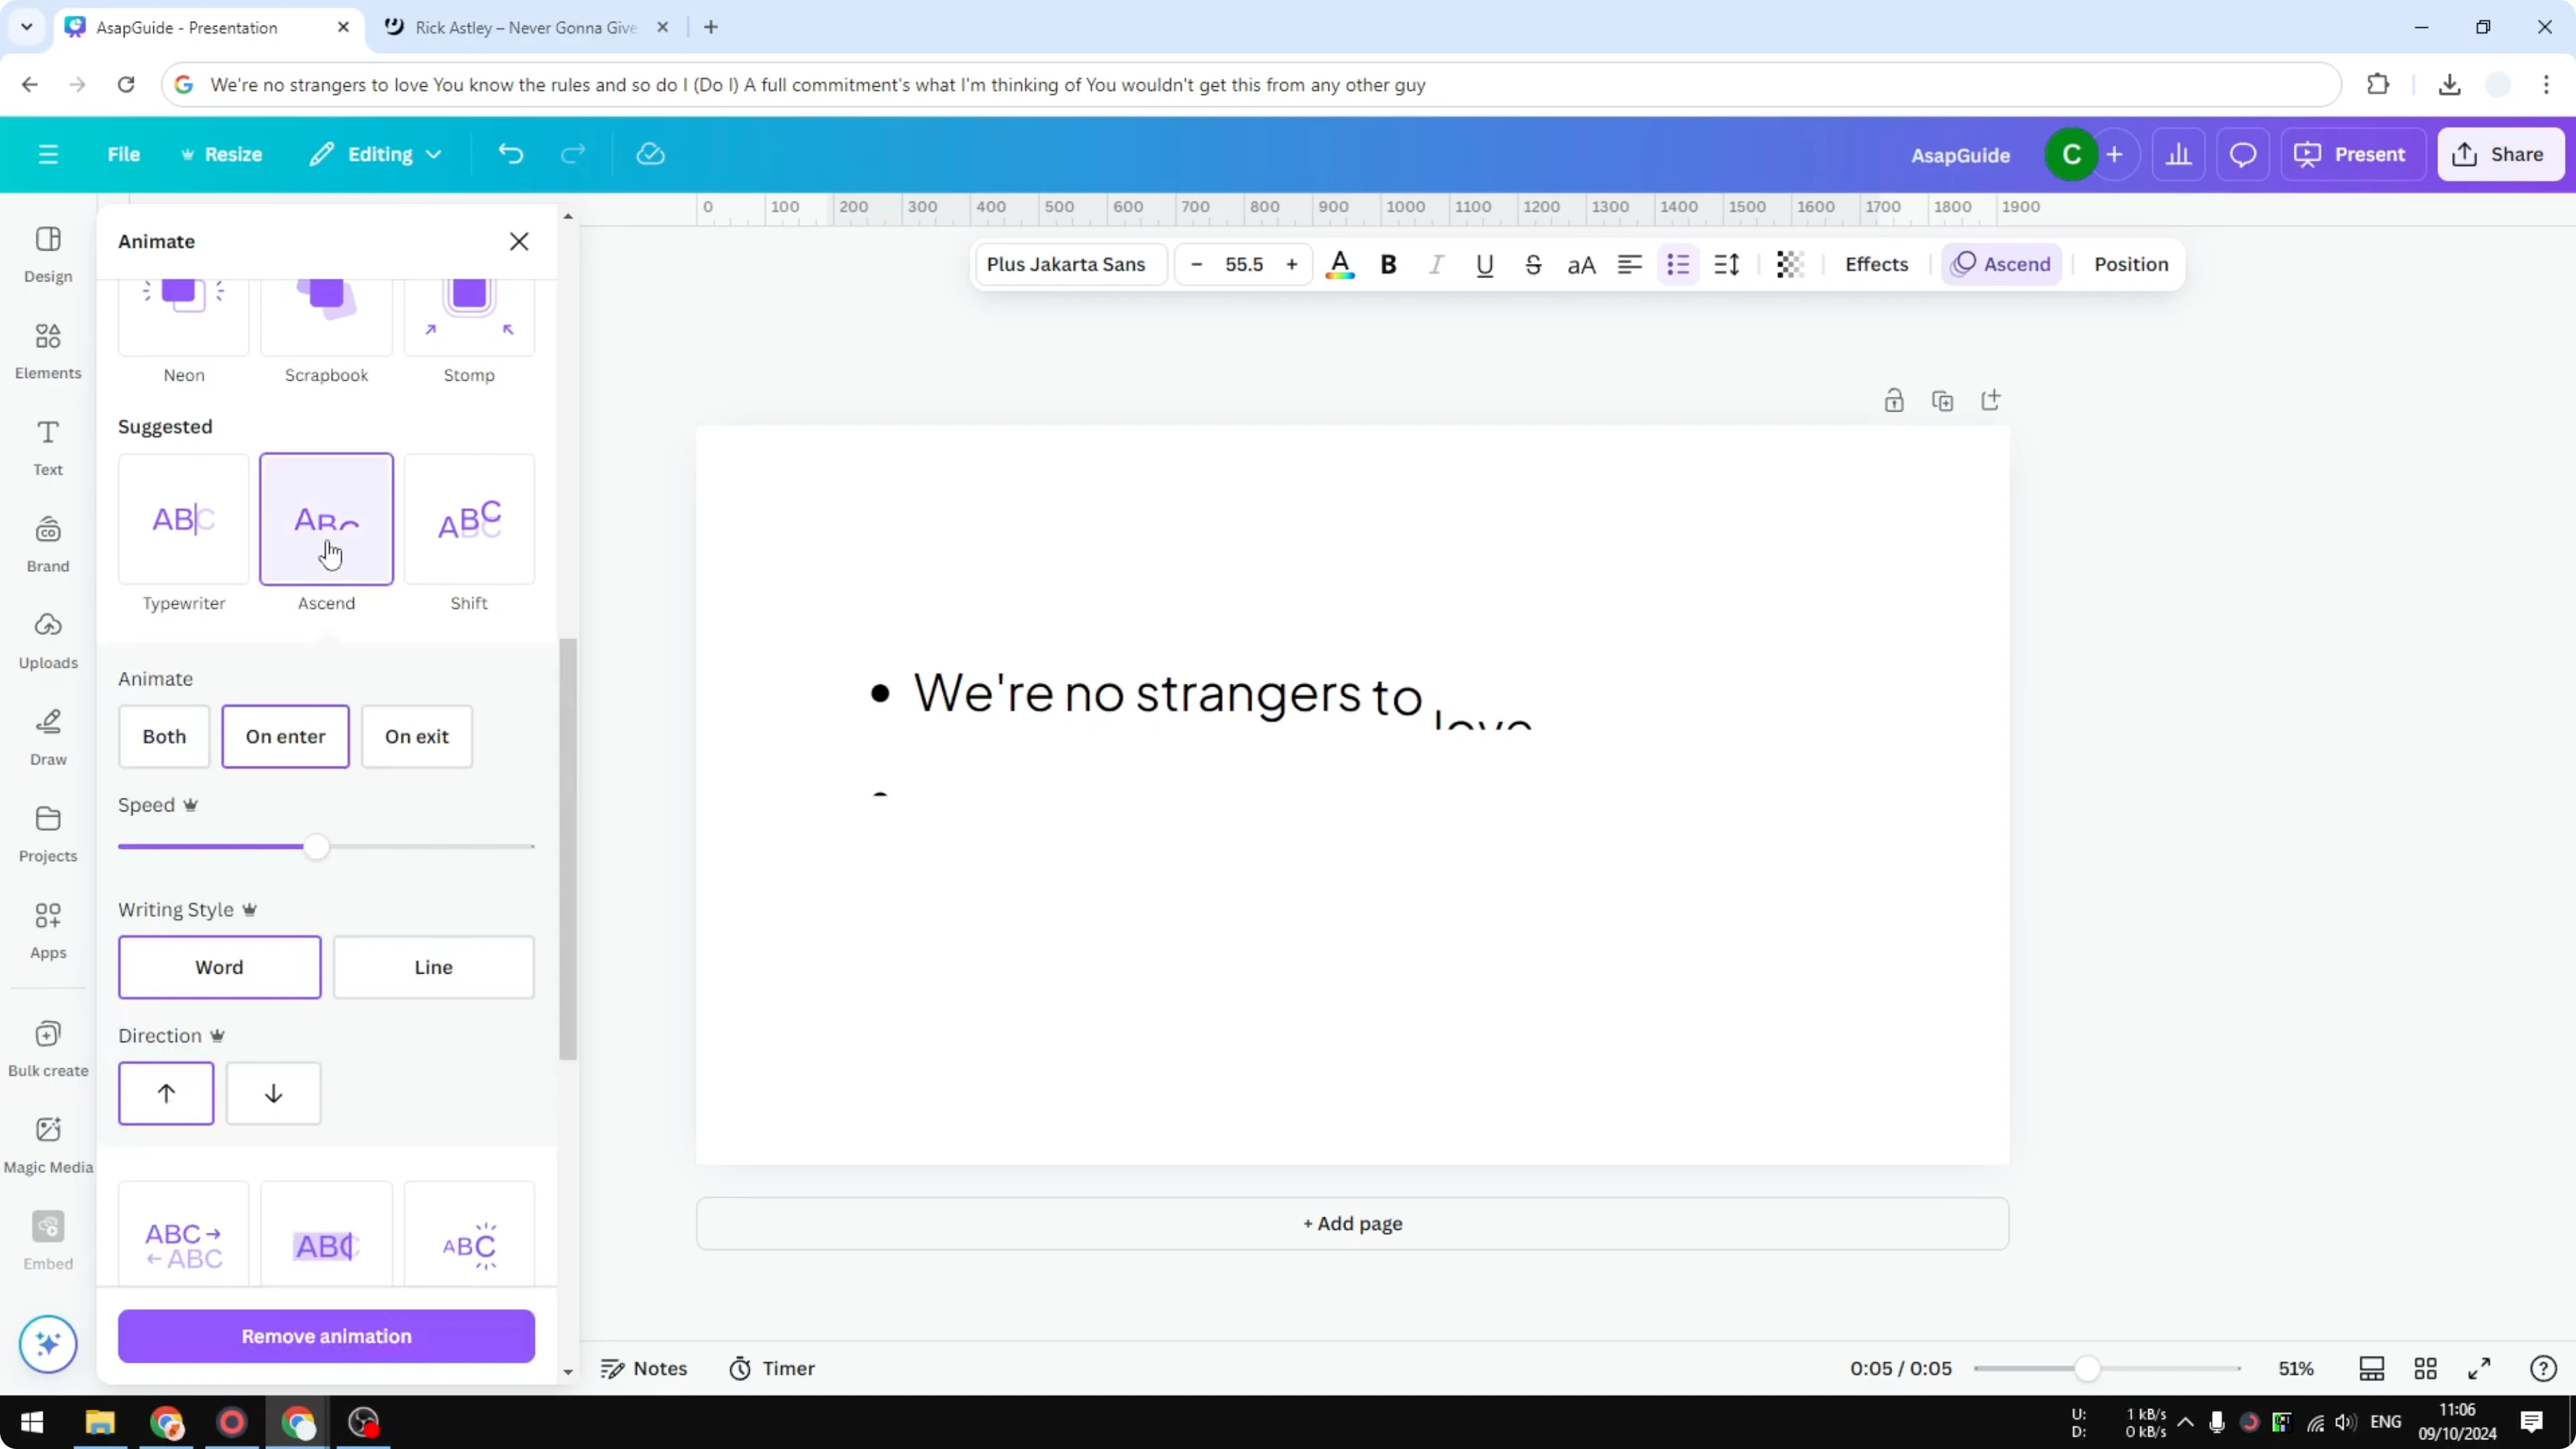Select the upward direction arrow
This screenshot has width=2576, height=1449.
(166, 1093)
